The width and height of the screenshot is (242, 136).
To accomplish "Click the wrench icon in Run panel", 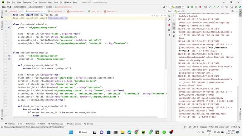I will tap(169, 20).
